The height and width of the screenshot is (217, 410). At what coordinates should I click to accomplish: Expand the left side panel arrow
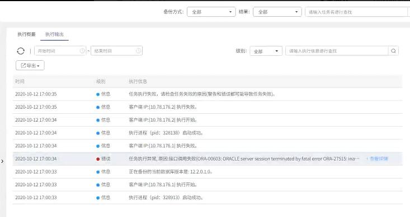point(2,161)
